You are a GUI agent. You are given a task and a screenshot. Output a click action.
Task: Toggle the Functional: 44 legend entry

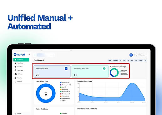click(x=65, y=82)
